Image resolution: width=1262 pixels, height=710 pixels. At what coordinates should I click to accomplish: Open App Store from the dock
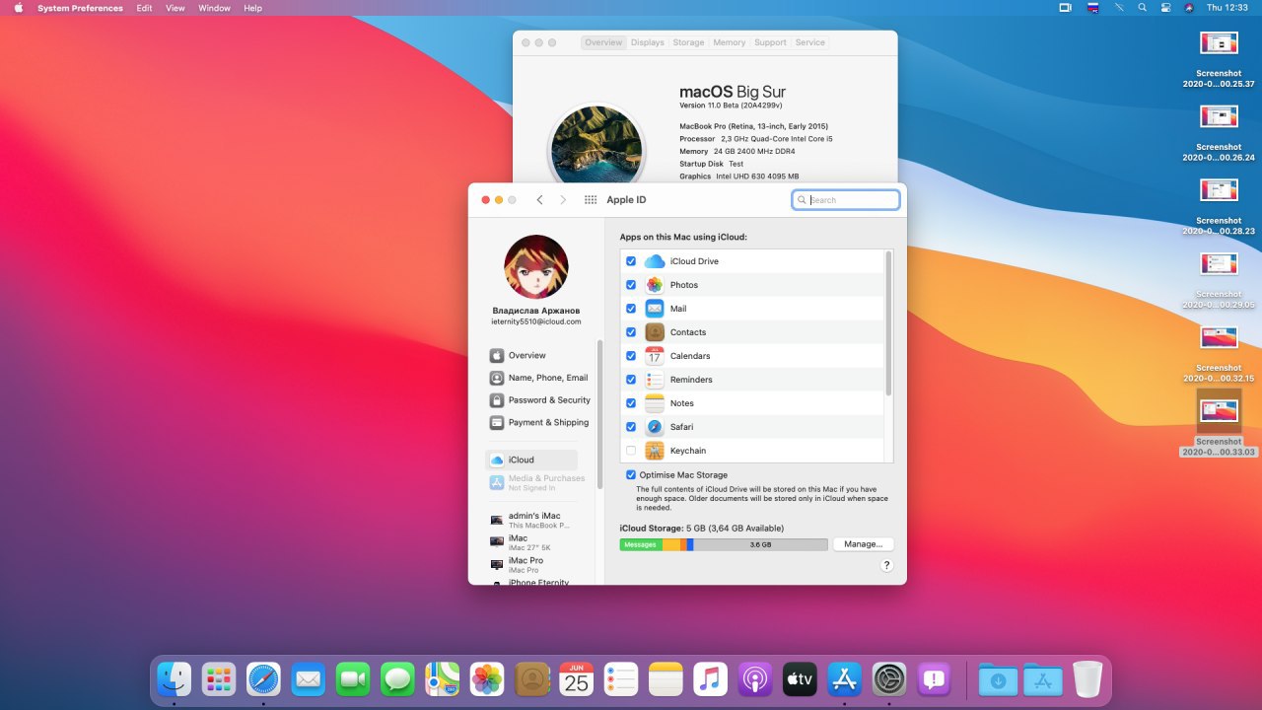pos(845,678)
